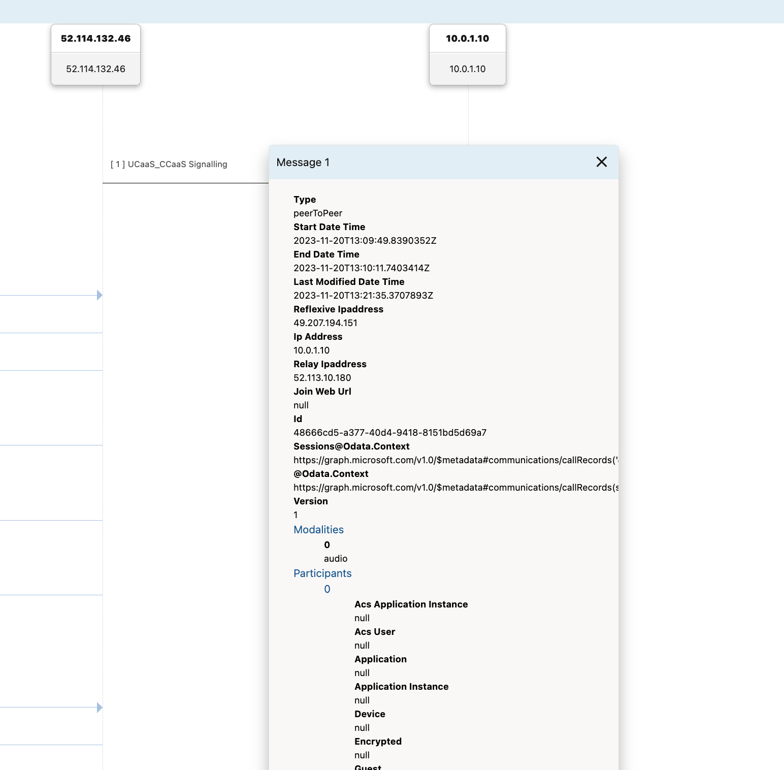Click the 'Last Modified Date Time' label
This screenshot has width=784, height=770.
click(349, 282)
